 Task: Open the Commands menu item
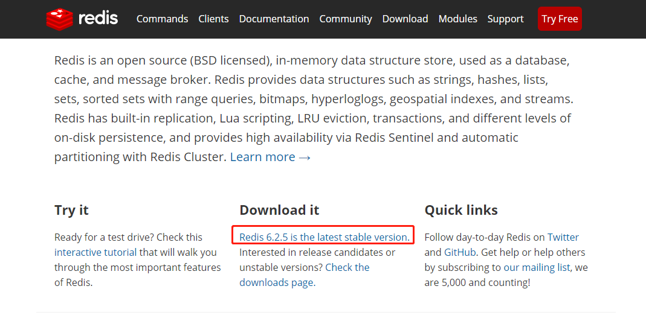[163, 19]
